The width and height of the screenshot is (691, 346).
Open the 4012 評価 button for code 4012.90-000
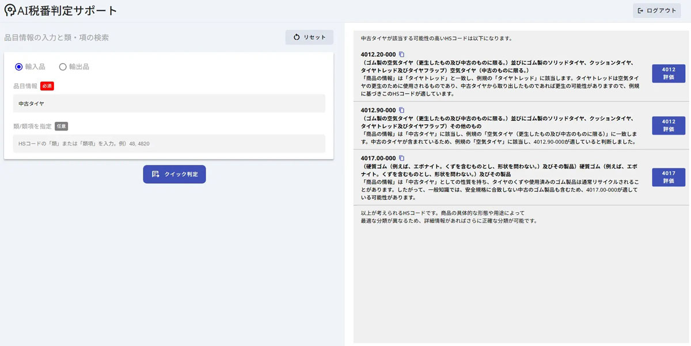(x=668, y=125)
